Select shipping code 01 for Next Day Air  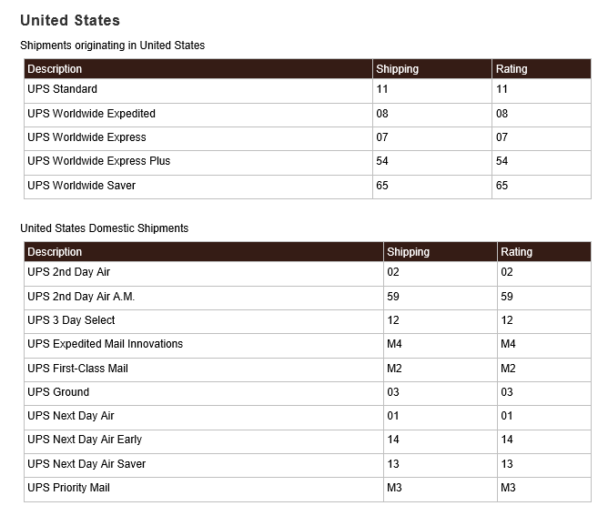[x=393, y=416]
